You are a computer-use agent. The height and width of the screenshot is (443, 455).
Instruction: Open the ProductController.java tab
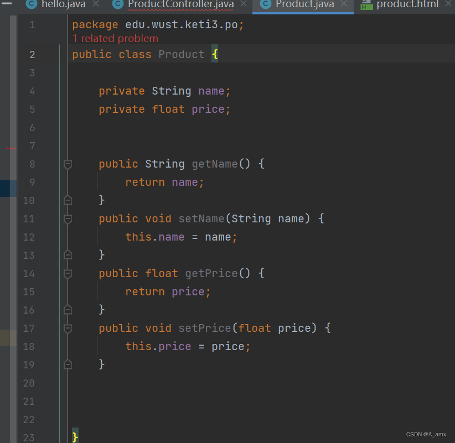181,4
